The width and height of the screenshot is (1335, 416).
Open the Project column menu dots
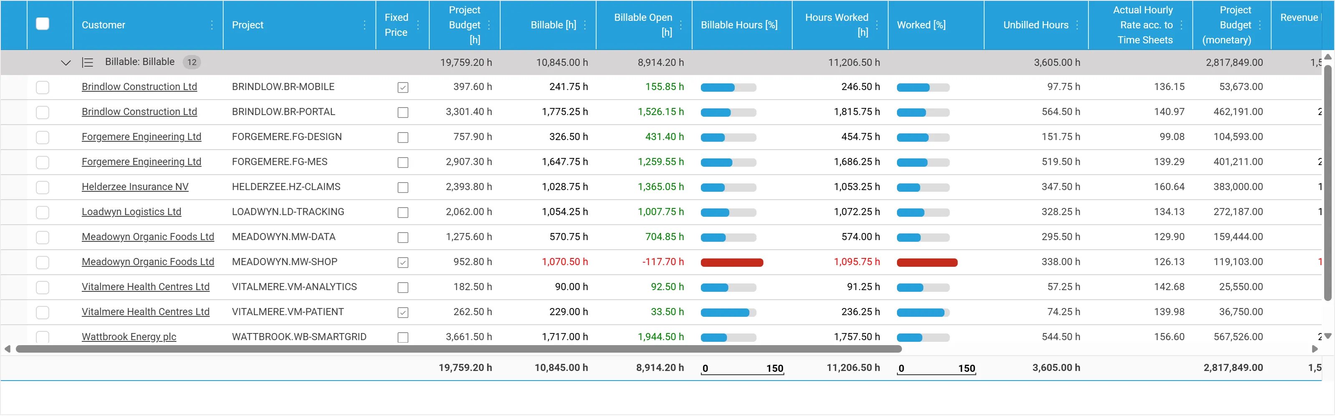364,25
